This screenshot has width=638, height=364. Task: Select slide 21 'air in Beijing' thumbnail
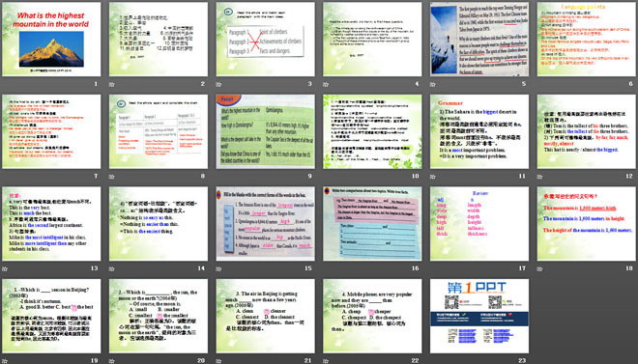click(x=265, y=316)
